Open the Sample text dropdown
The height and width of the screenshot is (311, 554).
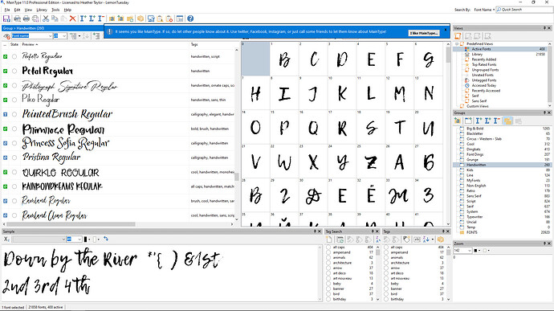63,239
